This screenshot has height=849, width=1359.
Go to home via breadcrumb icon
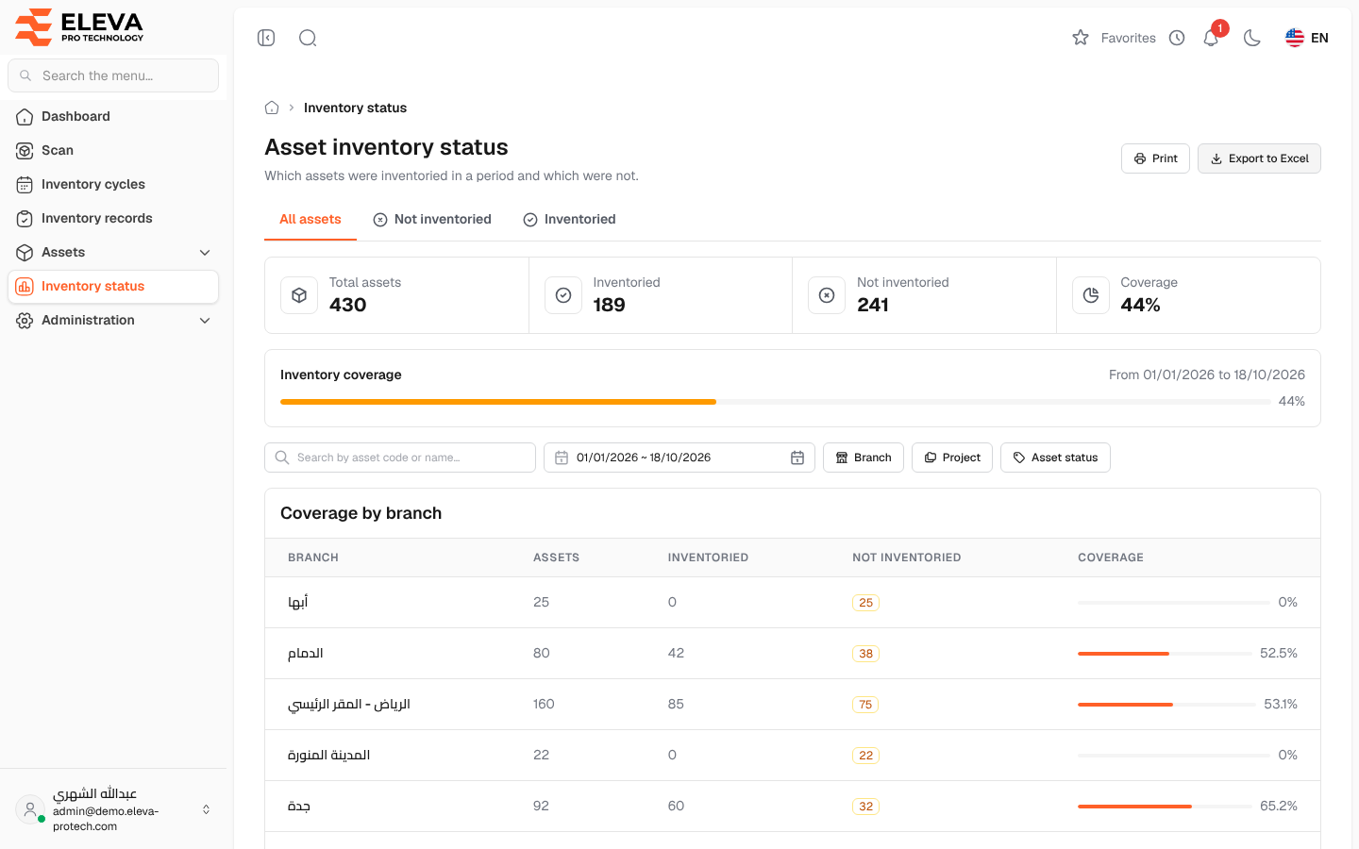tap(272, 108)
